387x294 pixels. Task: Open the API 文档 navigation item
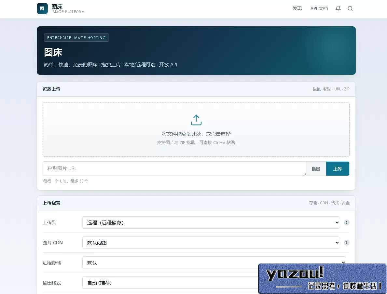coord(319,8)
